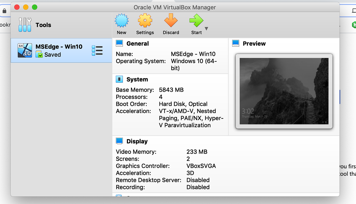The height and width of the screenshot is (204, 356).
Task: Click the Name value MSEdge - Win10
Action: click(193, 54)
